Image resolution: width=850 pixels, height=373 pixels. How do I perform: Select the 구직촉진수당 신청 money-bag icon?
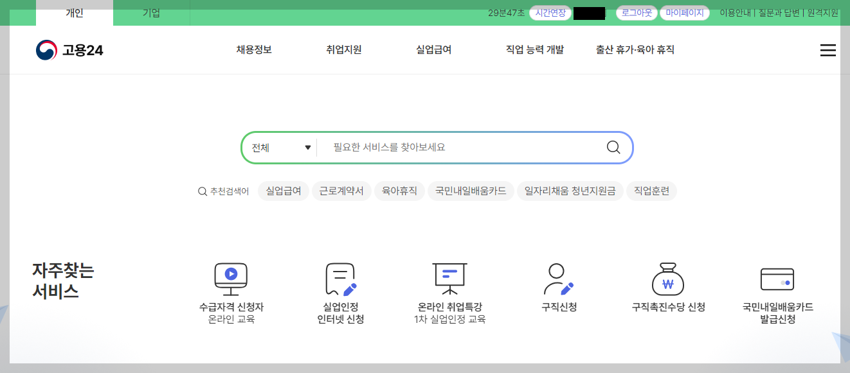click(x=667, y=279)
